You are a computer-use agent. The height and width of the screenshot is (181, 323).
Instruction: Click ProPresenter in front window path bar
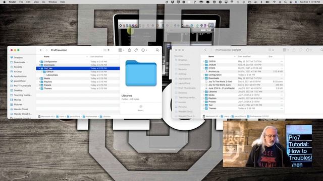click(x=90, y=117)
